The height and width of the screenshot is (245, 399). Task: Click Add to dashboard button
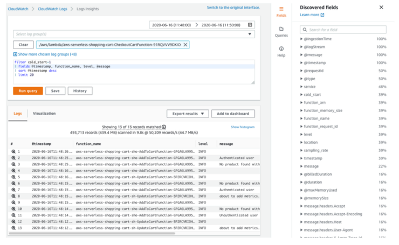click(233, 114)
